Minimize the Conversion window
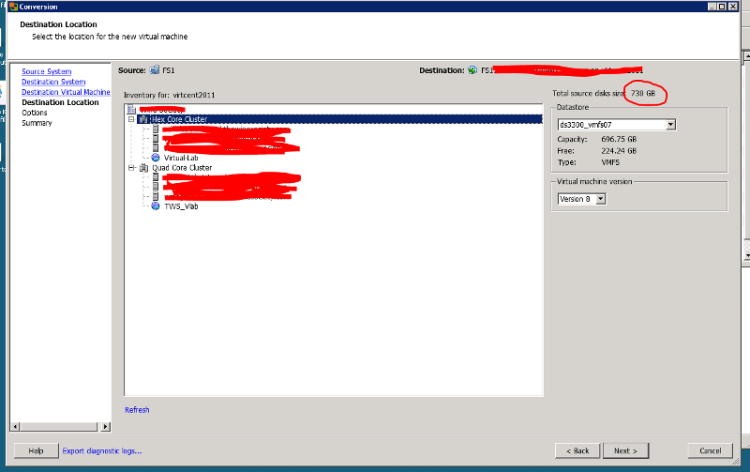The width and height of the screenshot is (750, 472). pos(712,7)
